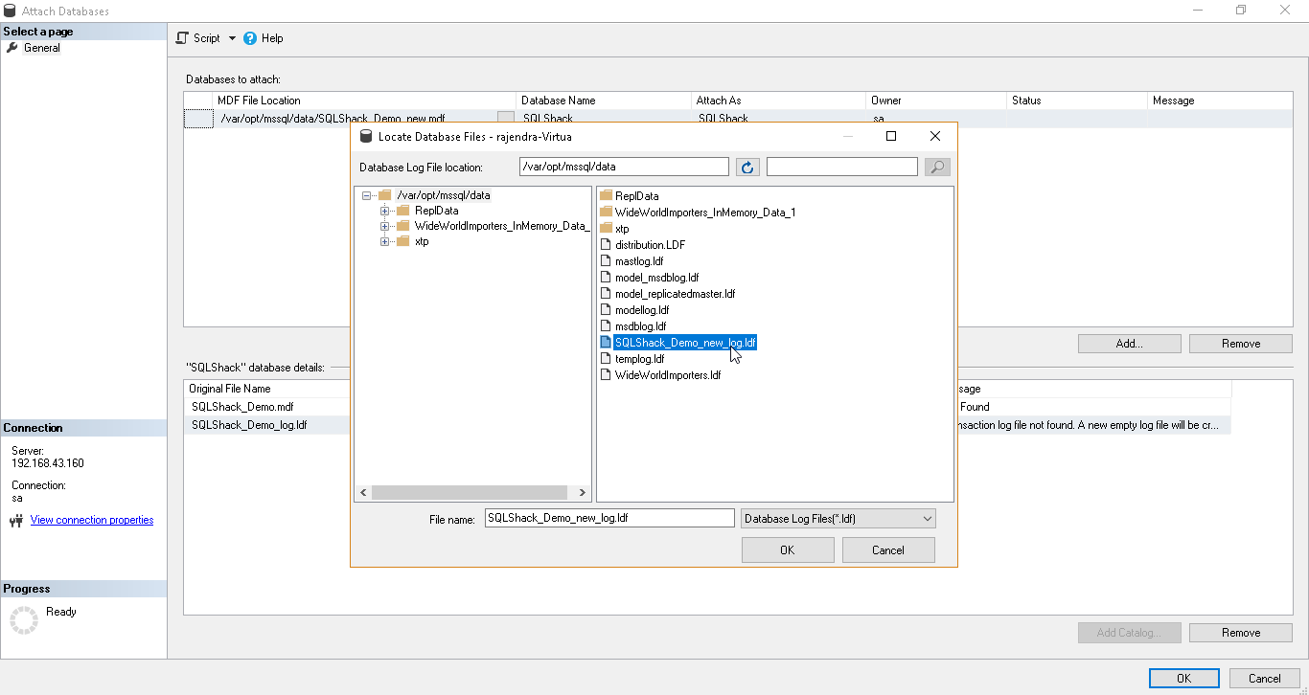Click OK in the Locate Database Files dialog
This screenshot has height=695, width=1309.
[787, 550]
